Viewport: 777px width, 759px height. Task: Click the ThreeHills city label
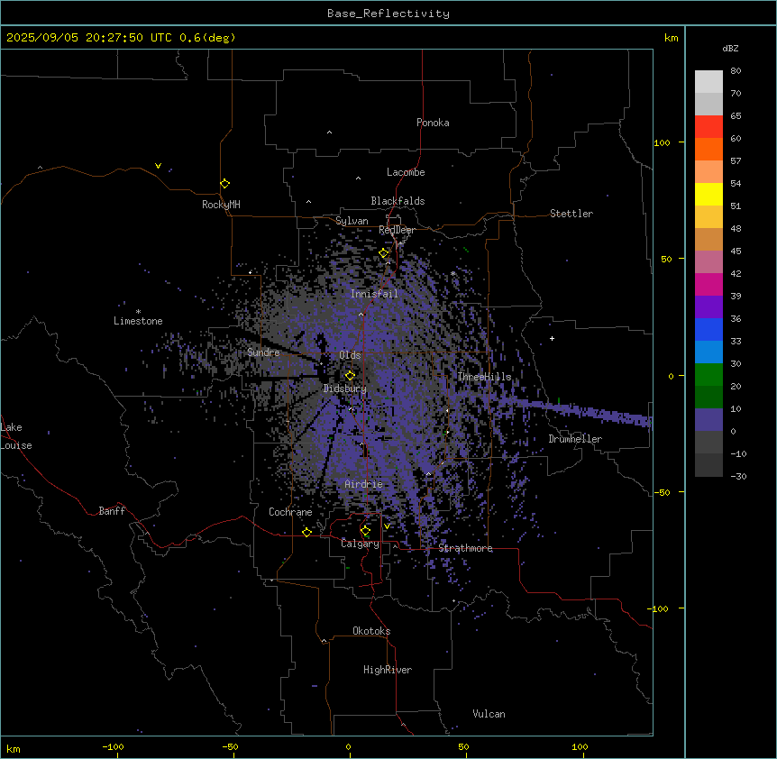[484, 377]
